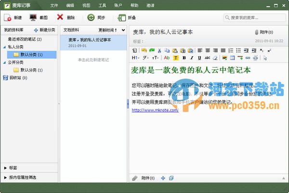Image resolution: width=289 pixels, height=193 pixels.
Task: Click the subscript icon
Action: point(262,50)
